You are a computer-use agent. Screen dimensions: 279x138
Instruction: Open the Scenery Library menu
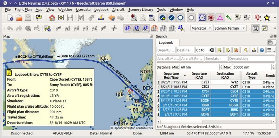[140, 10]
